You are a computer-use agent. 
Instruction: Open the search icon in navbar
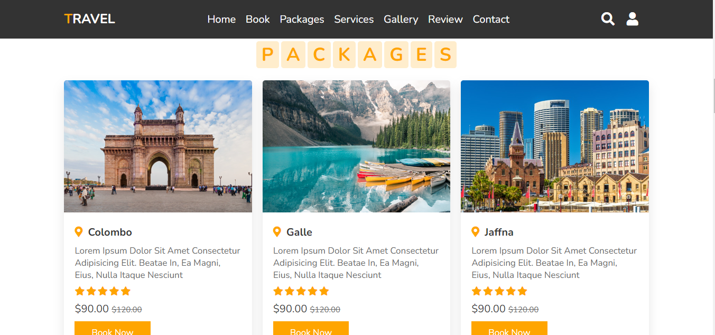click(x=607, y=18)
